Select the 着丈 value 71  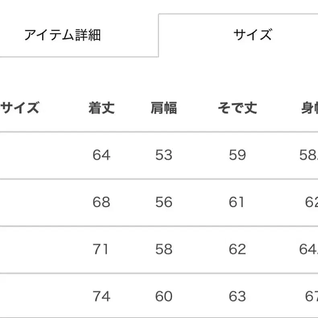pyautogui.click(x=101, y=249)
